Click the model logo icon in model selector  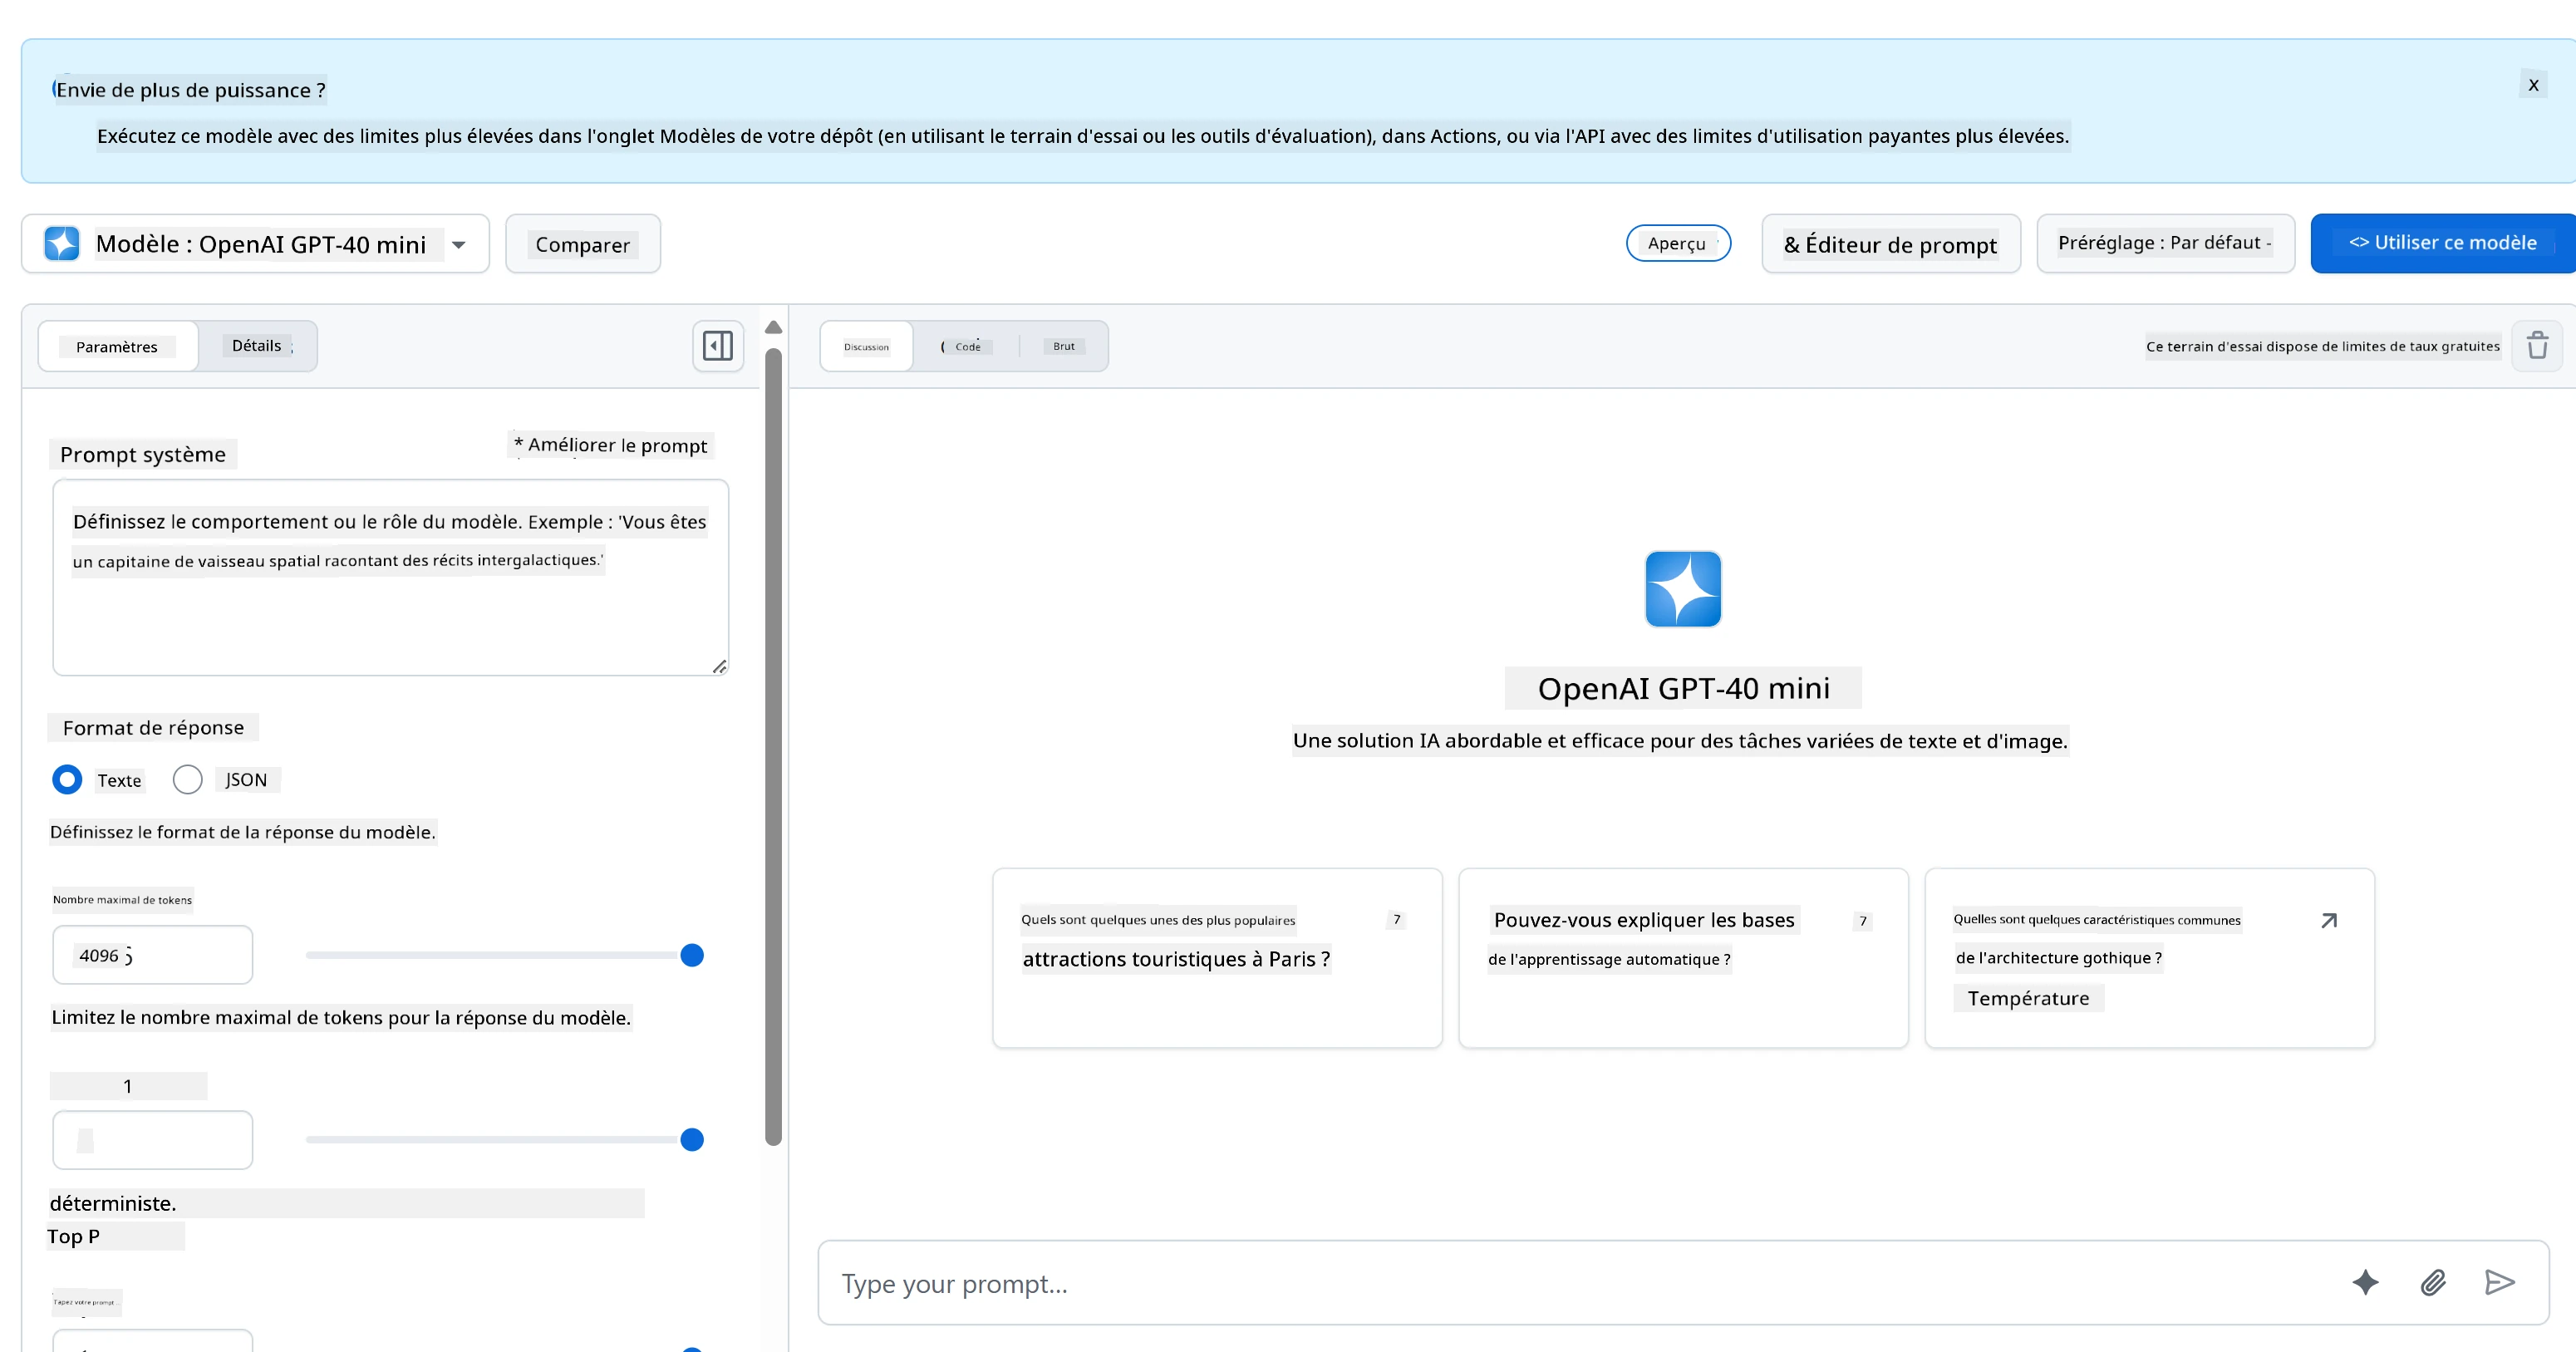pyautogui.click(x=62, y=243)
